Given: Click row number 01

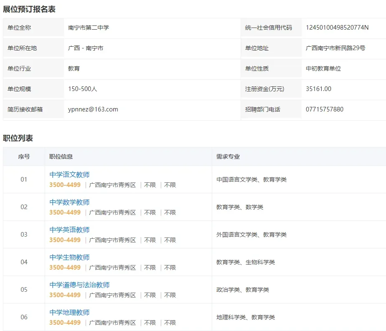Looking at the screenshot, I should click(x=24, y=179).
